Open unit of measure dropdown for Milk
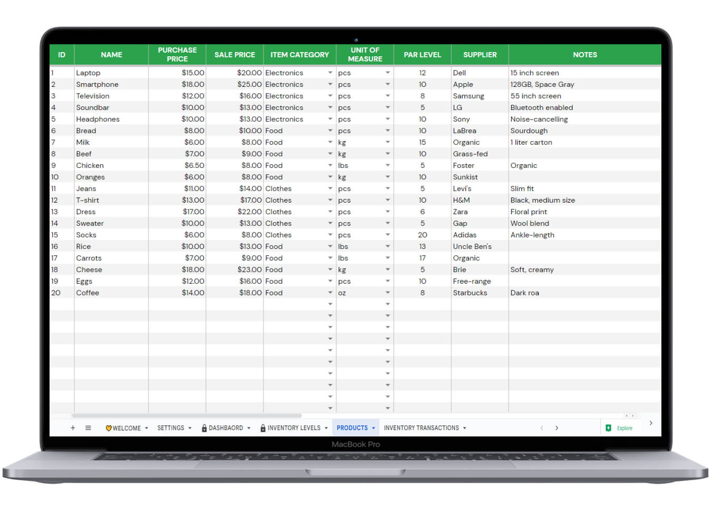 coord(387,142)
